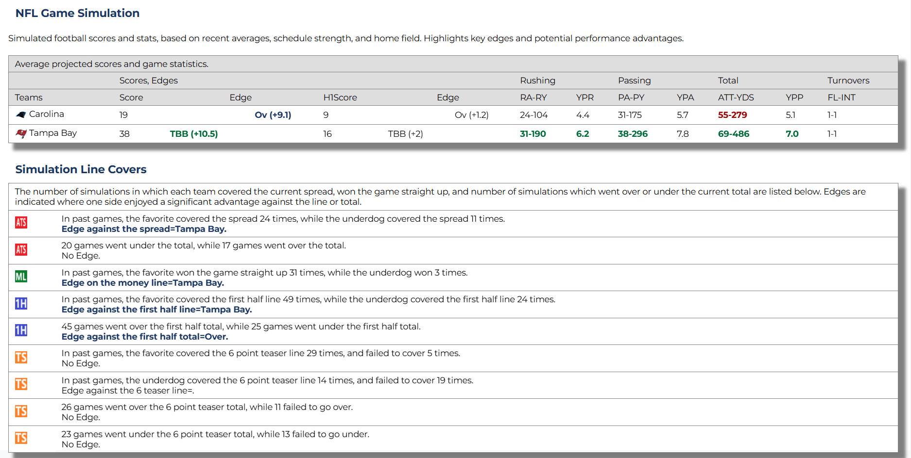911x458 pixels.
Task: Click Tampa Bay H1Score 16
Action: click(327, 134)
